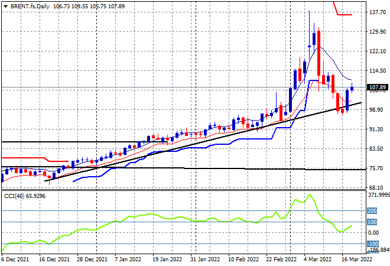Click the CCI 200 level label

[373, 211]
